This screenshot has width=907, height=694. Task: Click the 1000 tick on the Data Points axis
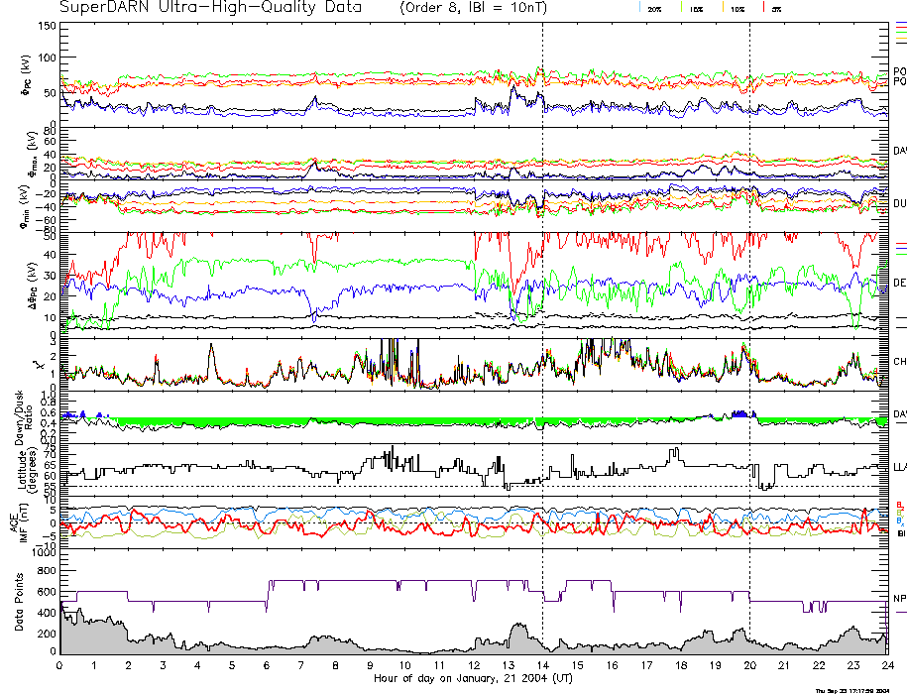44,552
